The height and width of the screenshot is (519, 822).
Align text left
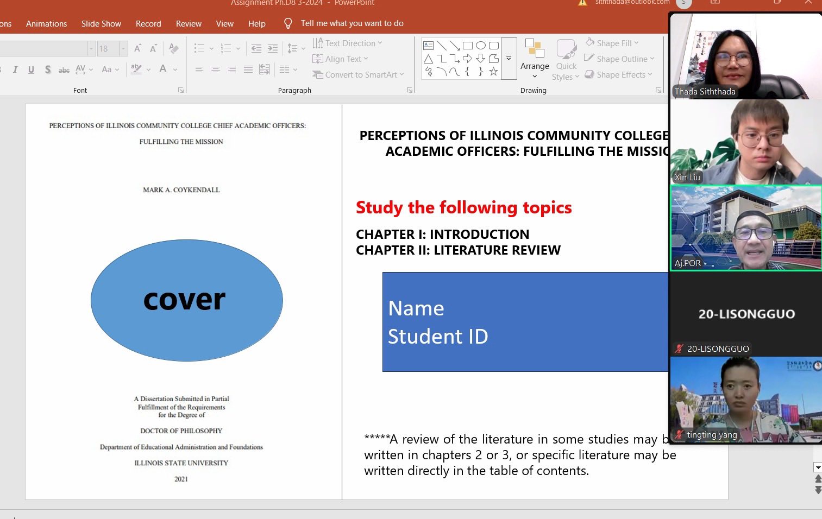point(199,69)
